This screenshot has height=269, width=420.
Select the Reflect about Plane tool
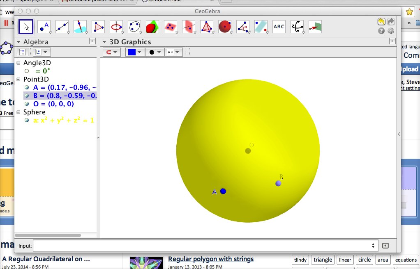pos(261,27)
